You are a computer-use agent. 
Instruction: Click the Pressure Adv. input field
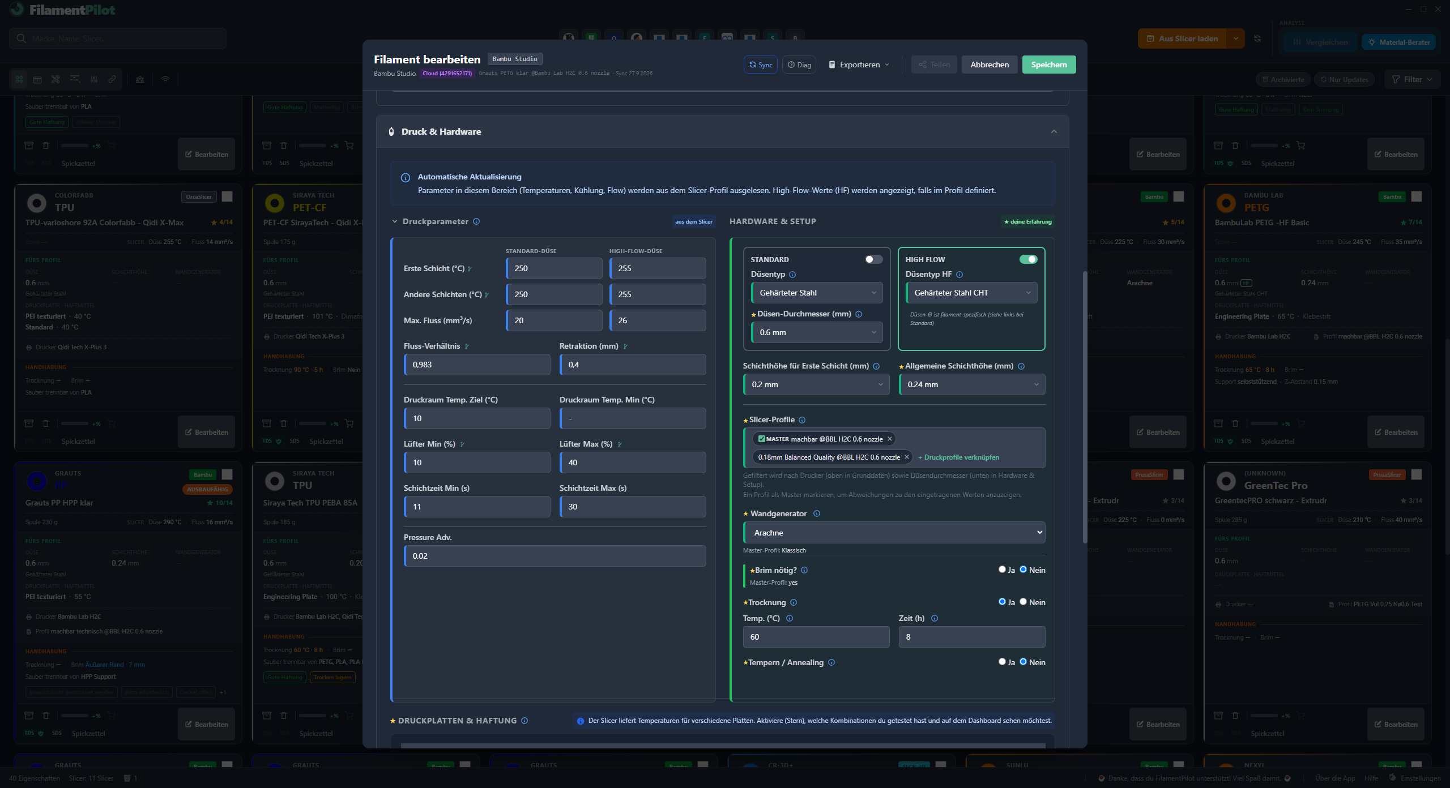coord(555,556)
